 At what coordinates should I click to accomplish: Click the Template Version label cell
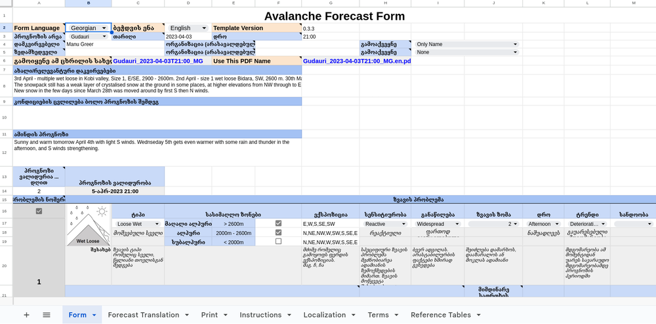coord(257,28)
